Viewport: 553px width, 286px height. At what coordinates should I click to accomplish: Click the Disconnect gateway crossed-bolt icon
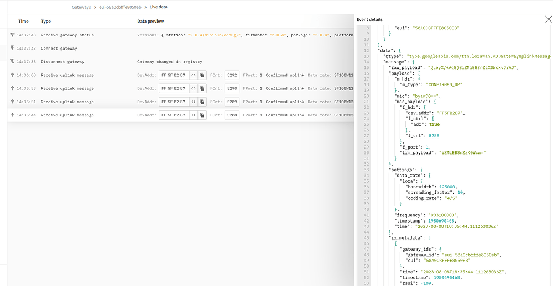coord(12,61)
